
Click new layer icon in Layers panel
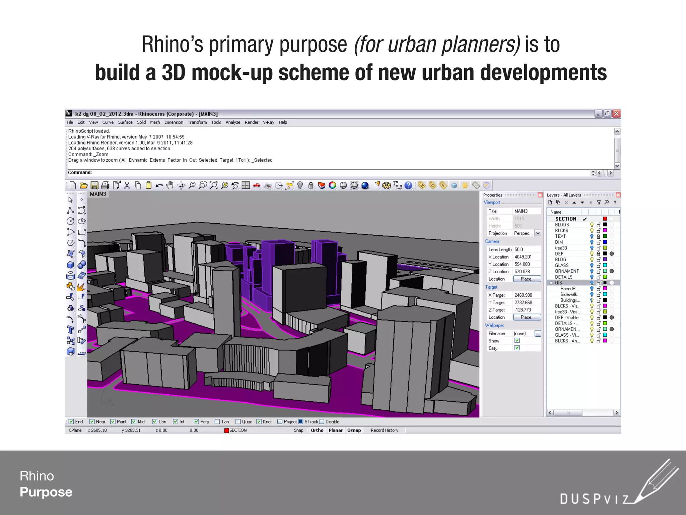tap(550, 202)
